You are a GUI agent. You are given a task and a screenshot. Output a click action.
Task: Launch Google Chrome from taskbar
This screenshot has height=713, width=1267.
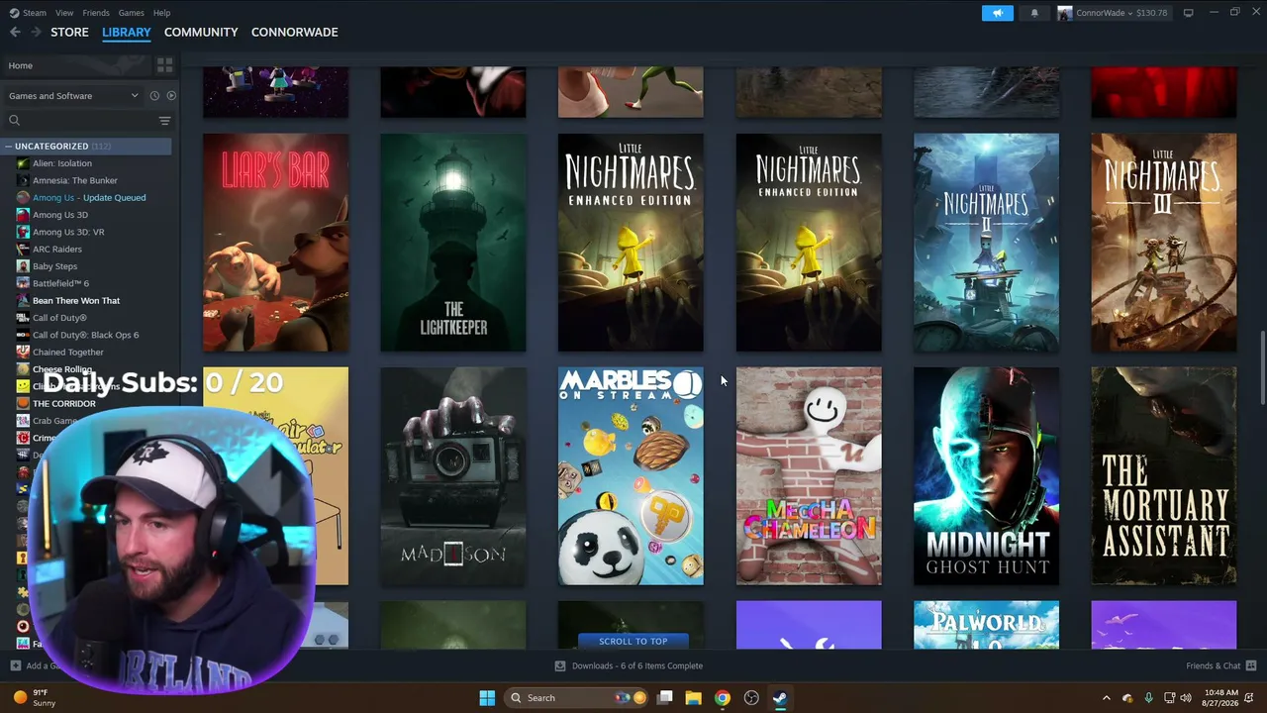point(723,698)
